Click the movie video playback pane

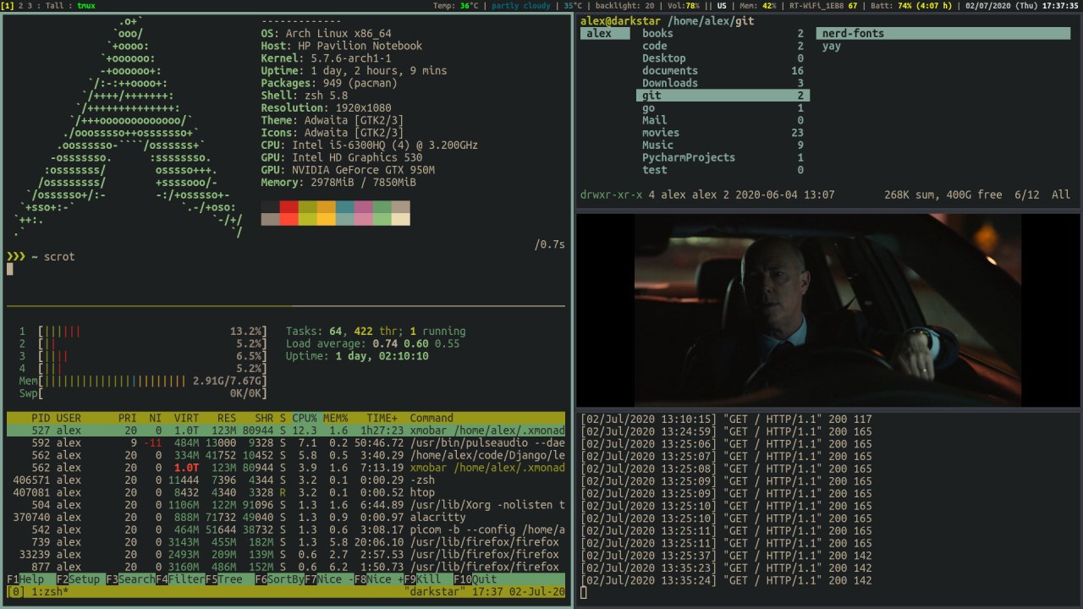828,310
